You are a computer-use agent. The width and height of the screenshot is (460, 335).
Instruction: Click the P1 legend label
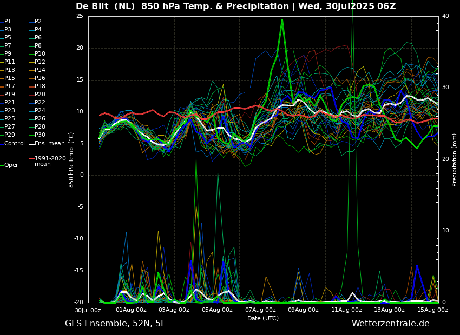[8, 22]
